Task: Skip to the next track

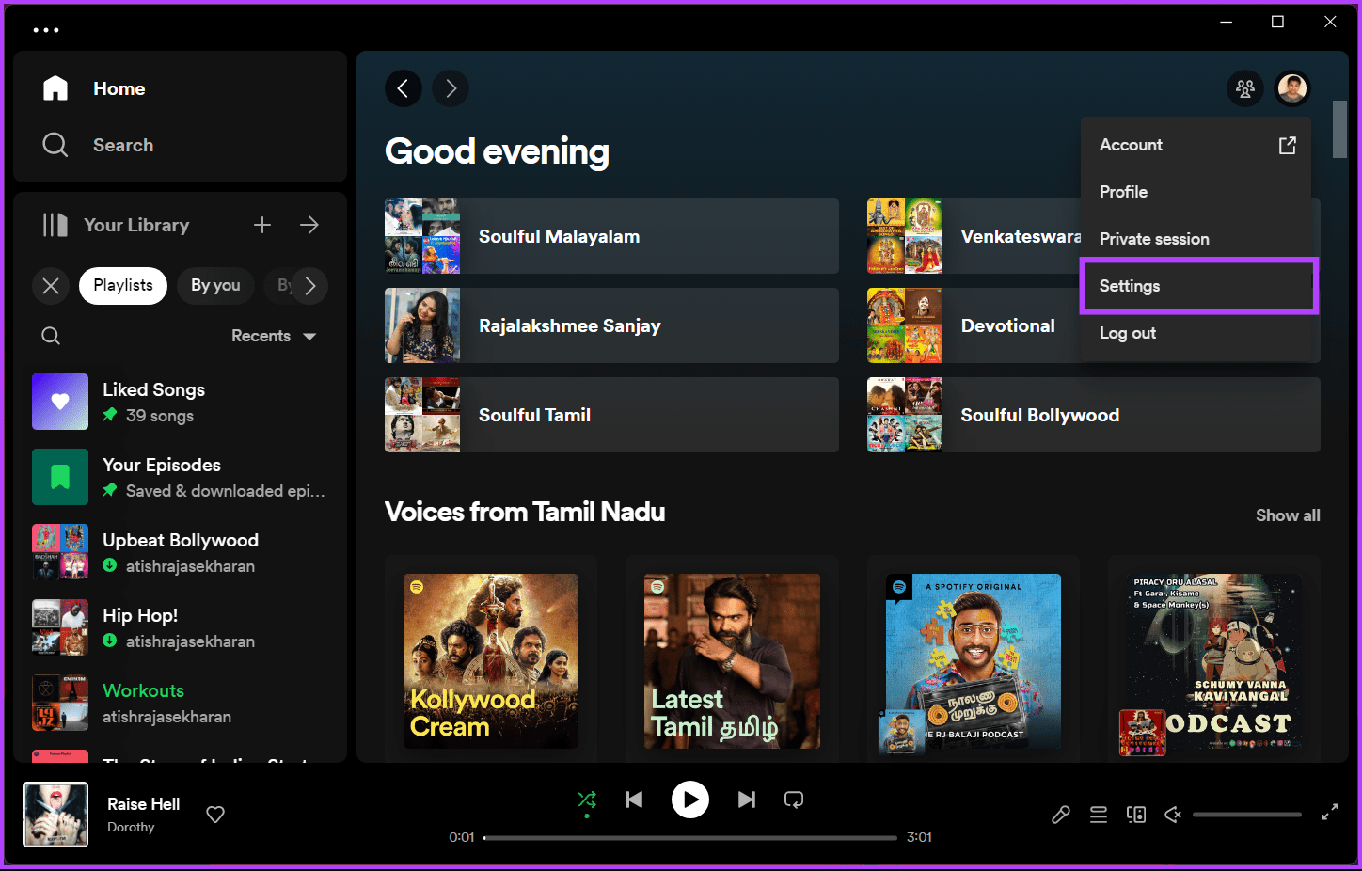Action: tap(747, 800)
